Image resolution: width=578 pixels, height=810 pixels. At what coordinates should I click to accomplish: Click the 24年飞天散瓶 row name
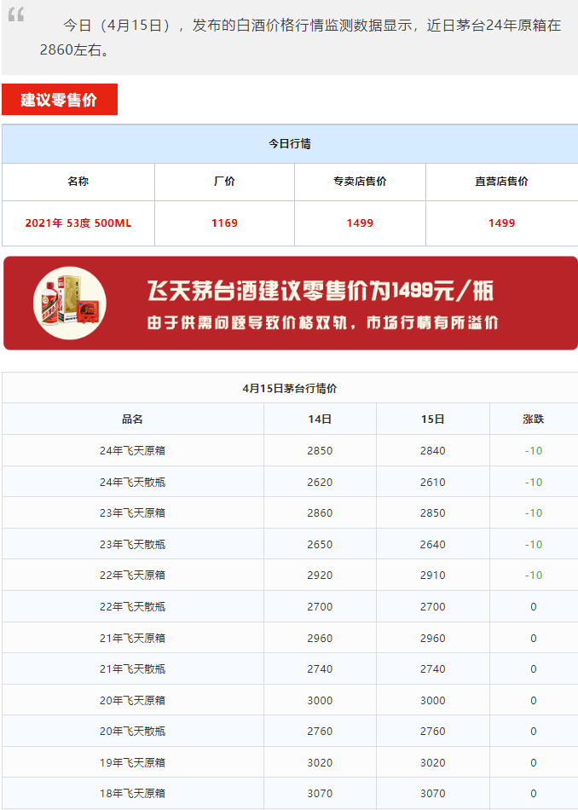tap(132, 482)
